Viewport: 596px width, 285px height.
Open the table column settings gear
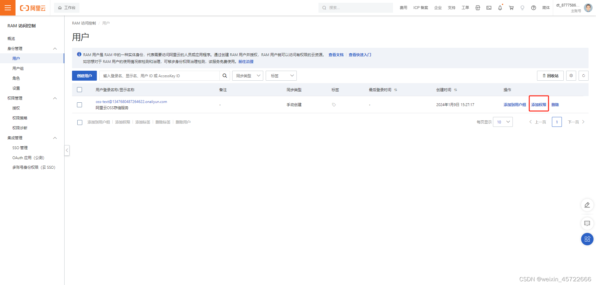(x=571, y=76)
